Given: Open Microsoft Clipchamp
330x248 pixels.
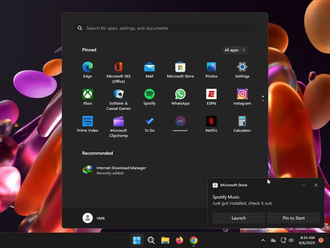Looking at the screenshot, I should pos(119,127).
